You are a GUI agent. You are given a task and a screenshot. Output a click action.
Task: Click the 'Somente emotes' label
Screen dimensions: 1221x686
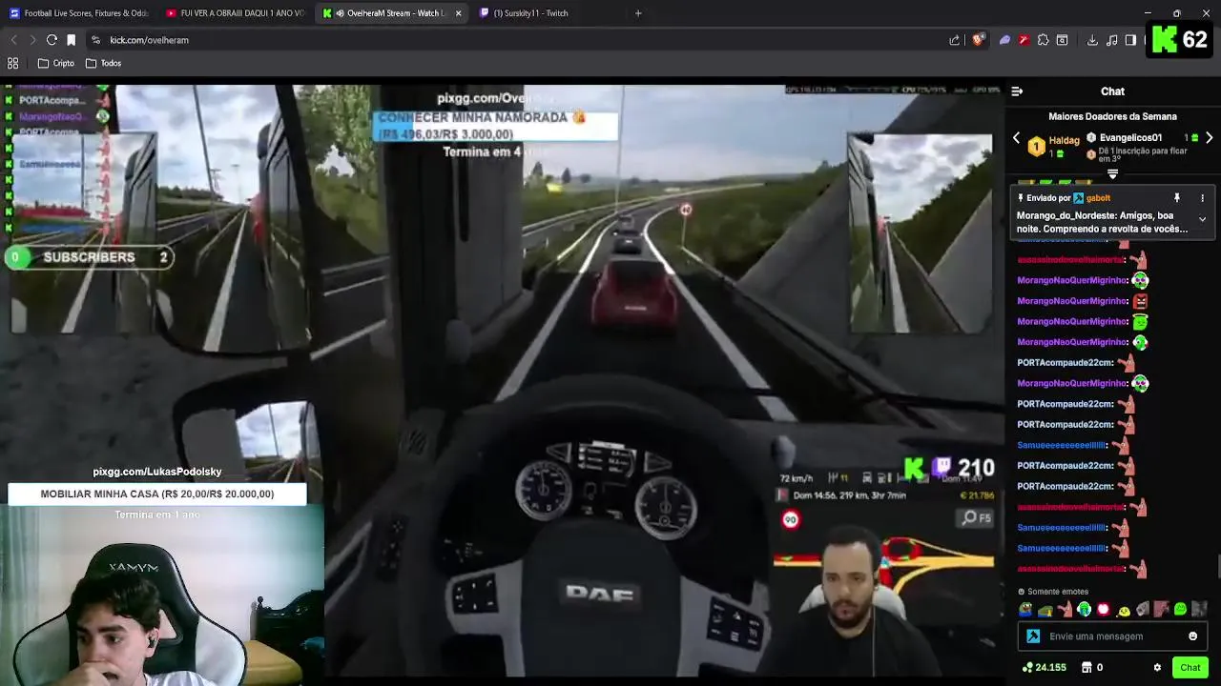point(1058,592)
